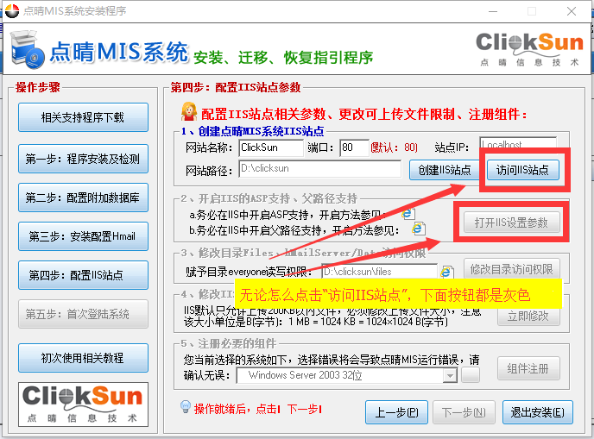Screen dimensions: 594x439
Task: Click IE icon beside the files directory path
Action: click(x=447, y=271)
